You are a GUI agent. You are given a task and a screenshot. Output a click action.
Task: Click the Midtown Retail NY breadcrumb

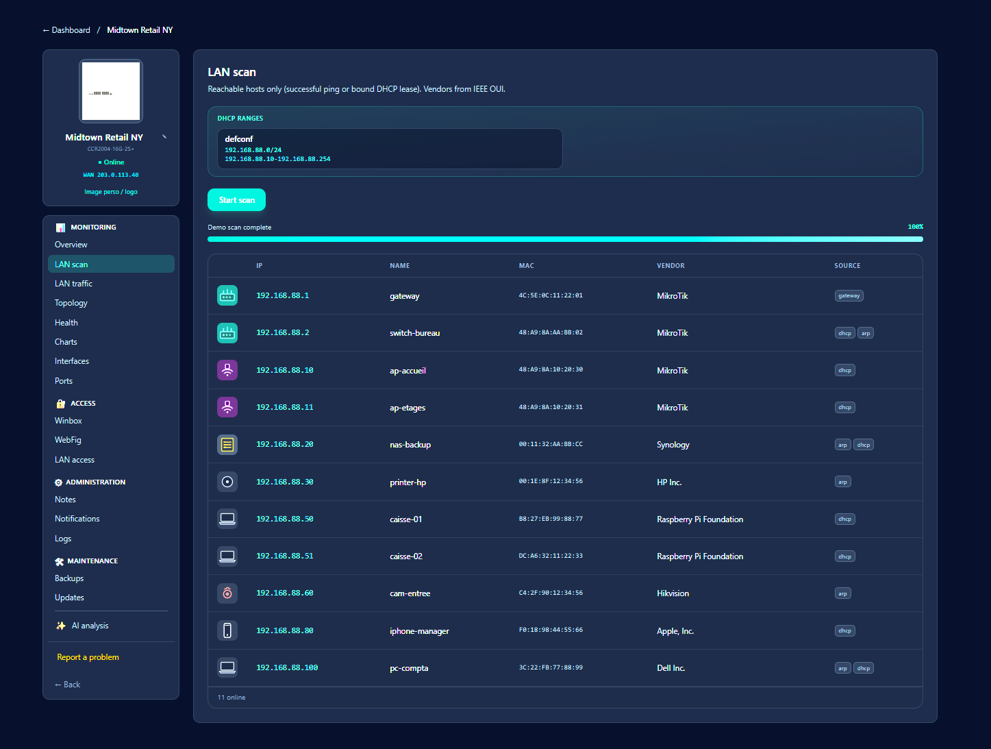(140, 30)
